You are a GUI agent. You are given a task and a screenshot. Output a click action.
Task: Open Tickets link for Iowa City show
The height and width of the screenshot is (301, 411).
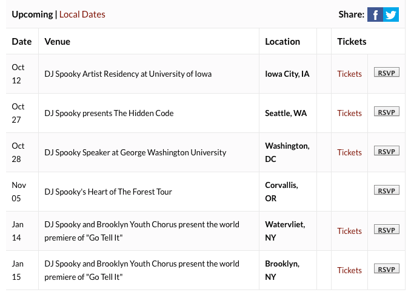tap(349, 74)
